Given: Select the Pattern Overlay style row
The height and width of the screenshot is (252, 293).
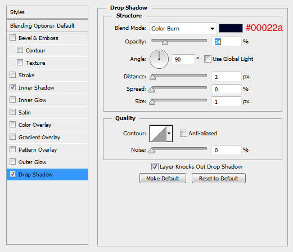Looking at the screenshot, I should pos(47,149).
